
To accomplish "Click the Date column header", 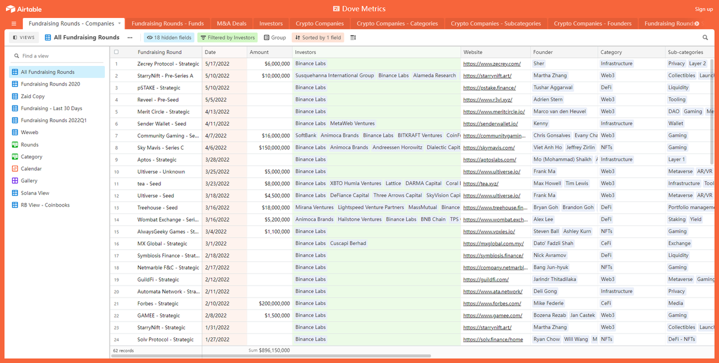I will point(224,52).
